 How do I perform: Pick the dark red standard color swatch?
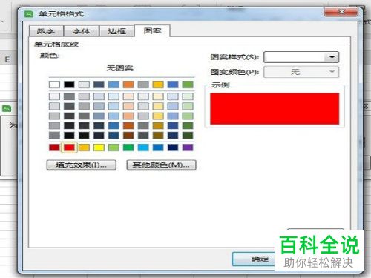pyautogui.click(x=54, y=148)
